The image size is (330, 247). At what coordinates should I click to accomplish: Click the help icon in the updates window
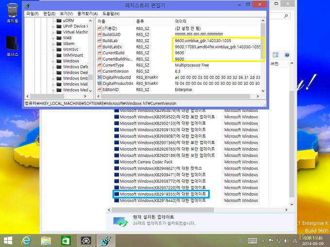(x=287, y=55)
